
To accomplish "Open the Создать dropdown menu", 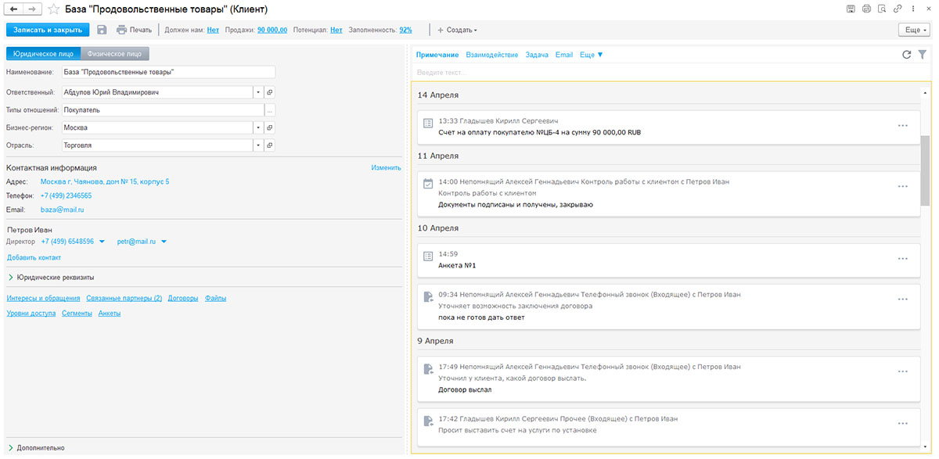I will [x=457, y=30].
